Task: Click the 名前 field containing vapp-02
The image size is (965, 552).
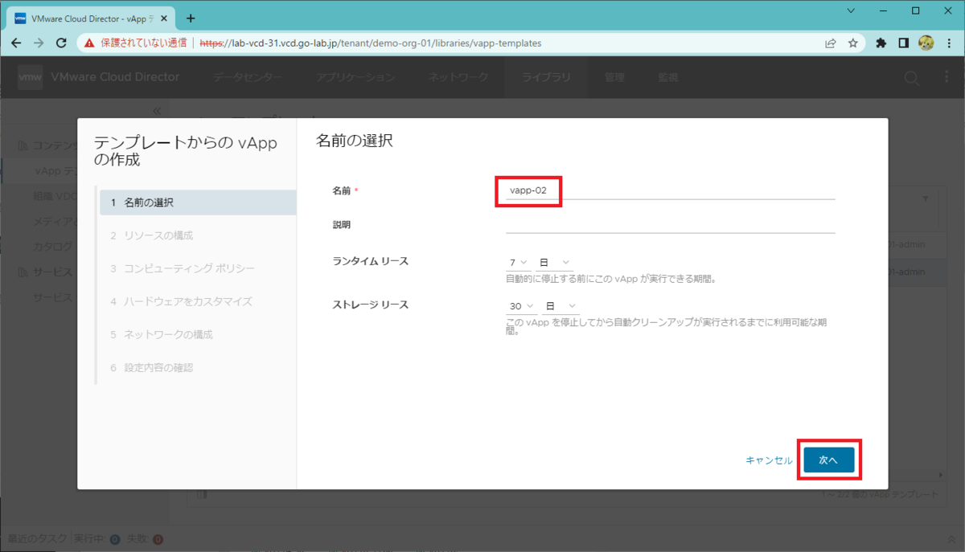Action: pyautogui.click(x=671, y=190)
